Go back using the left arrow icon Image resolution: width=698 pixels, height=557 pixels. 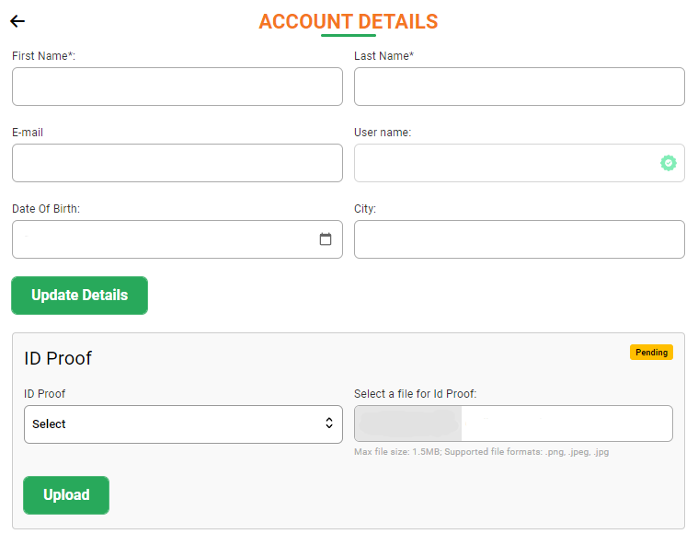[17, 21]
